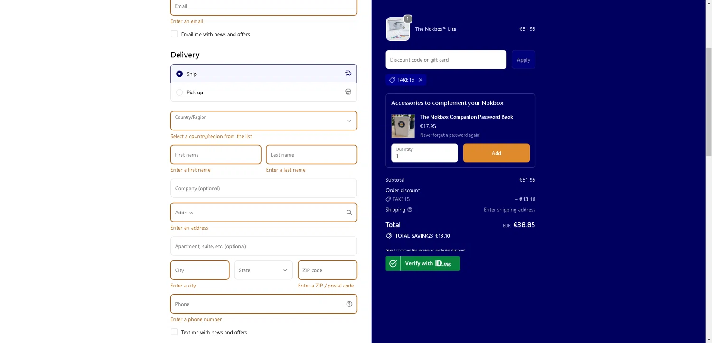Click The Nokbox™ Lite product name
This screenshot has width=712, height=343.
435,29
